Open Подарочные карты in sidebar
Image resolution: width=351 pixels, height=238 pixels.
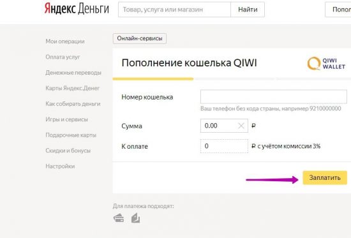point(71,135)
